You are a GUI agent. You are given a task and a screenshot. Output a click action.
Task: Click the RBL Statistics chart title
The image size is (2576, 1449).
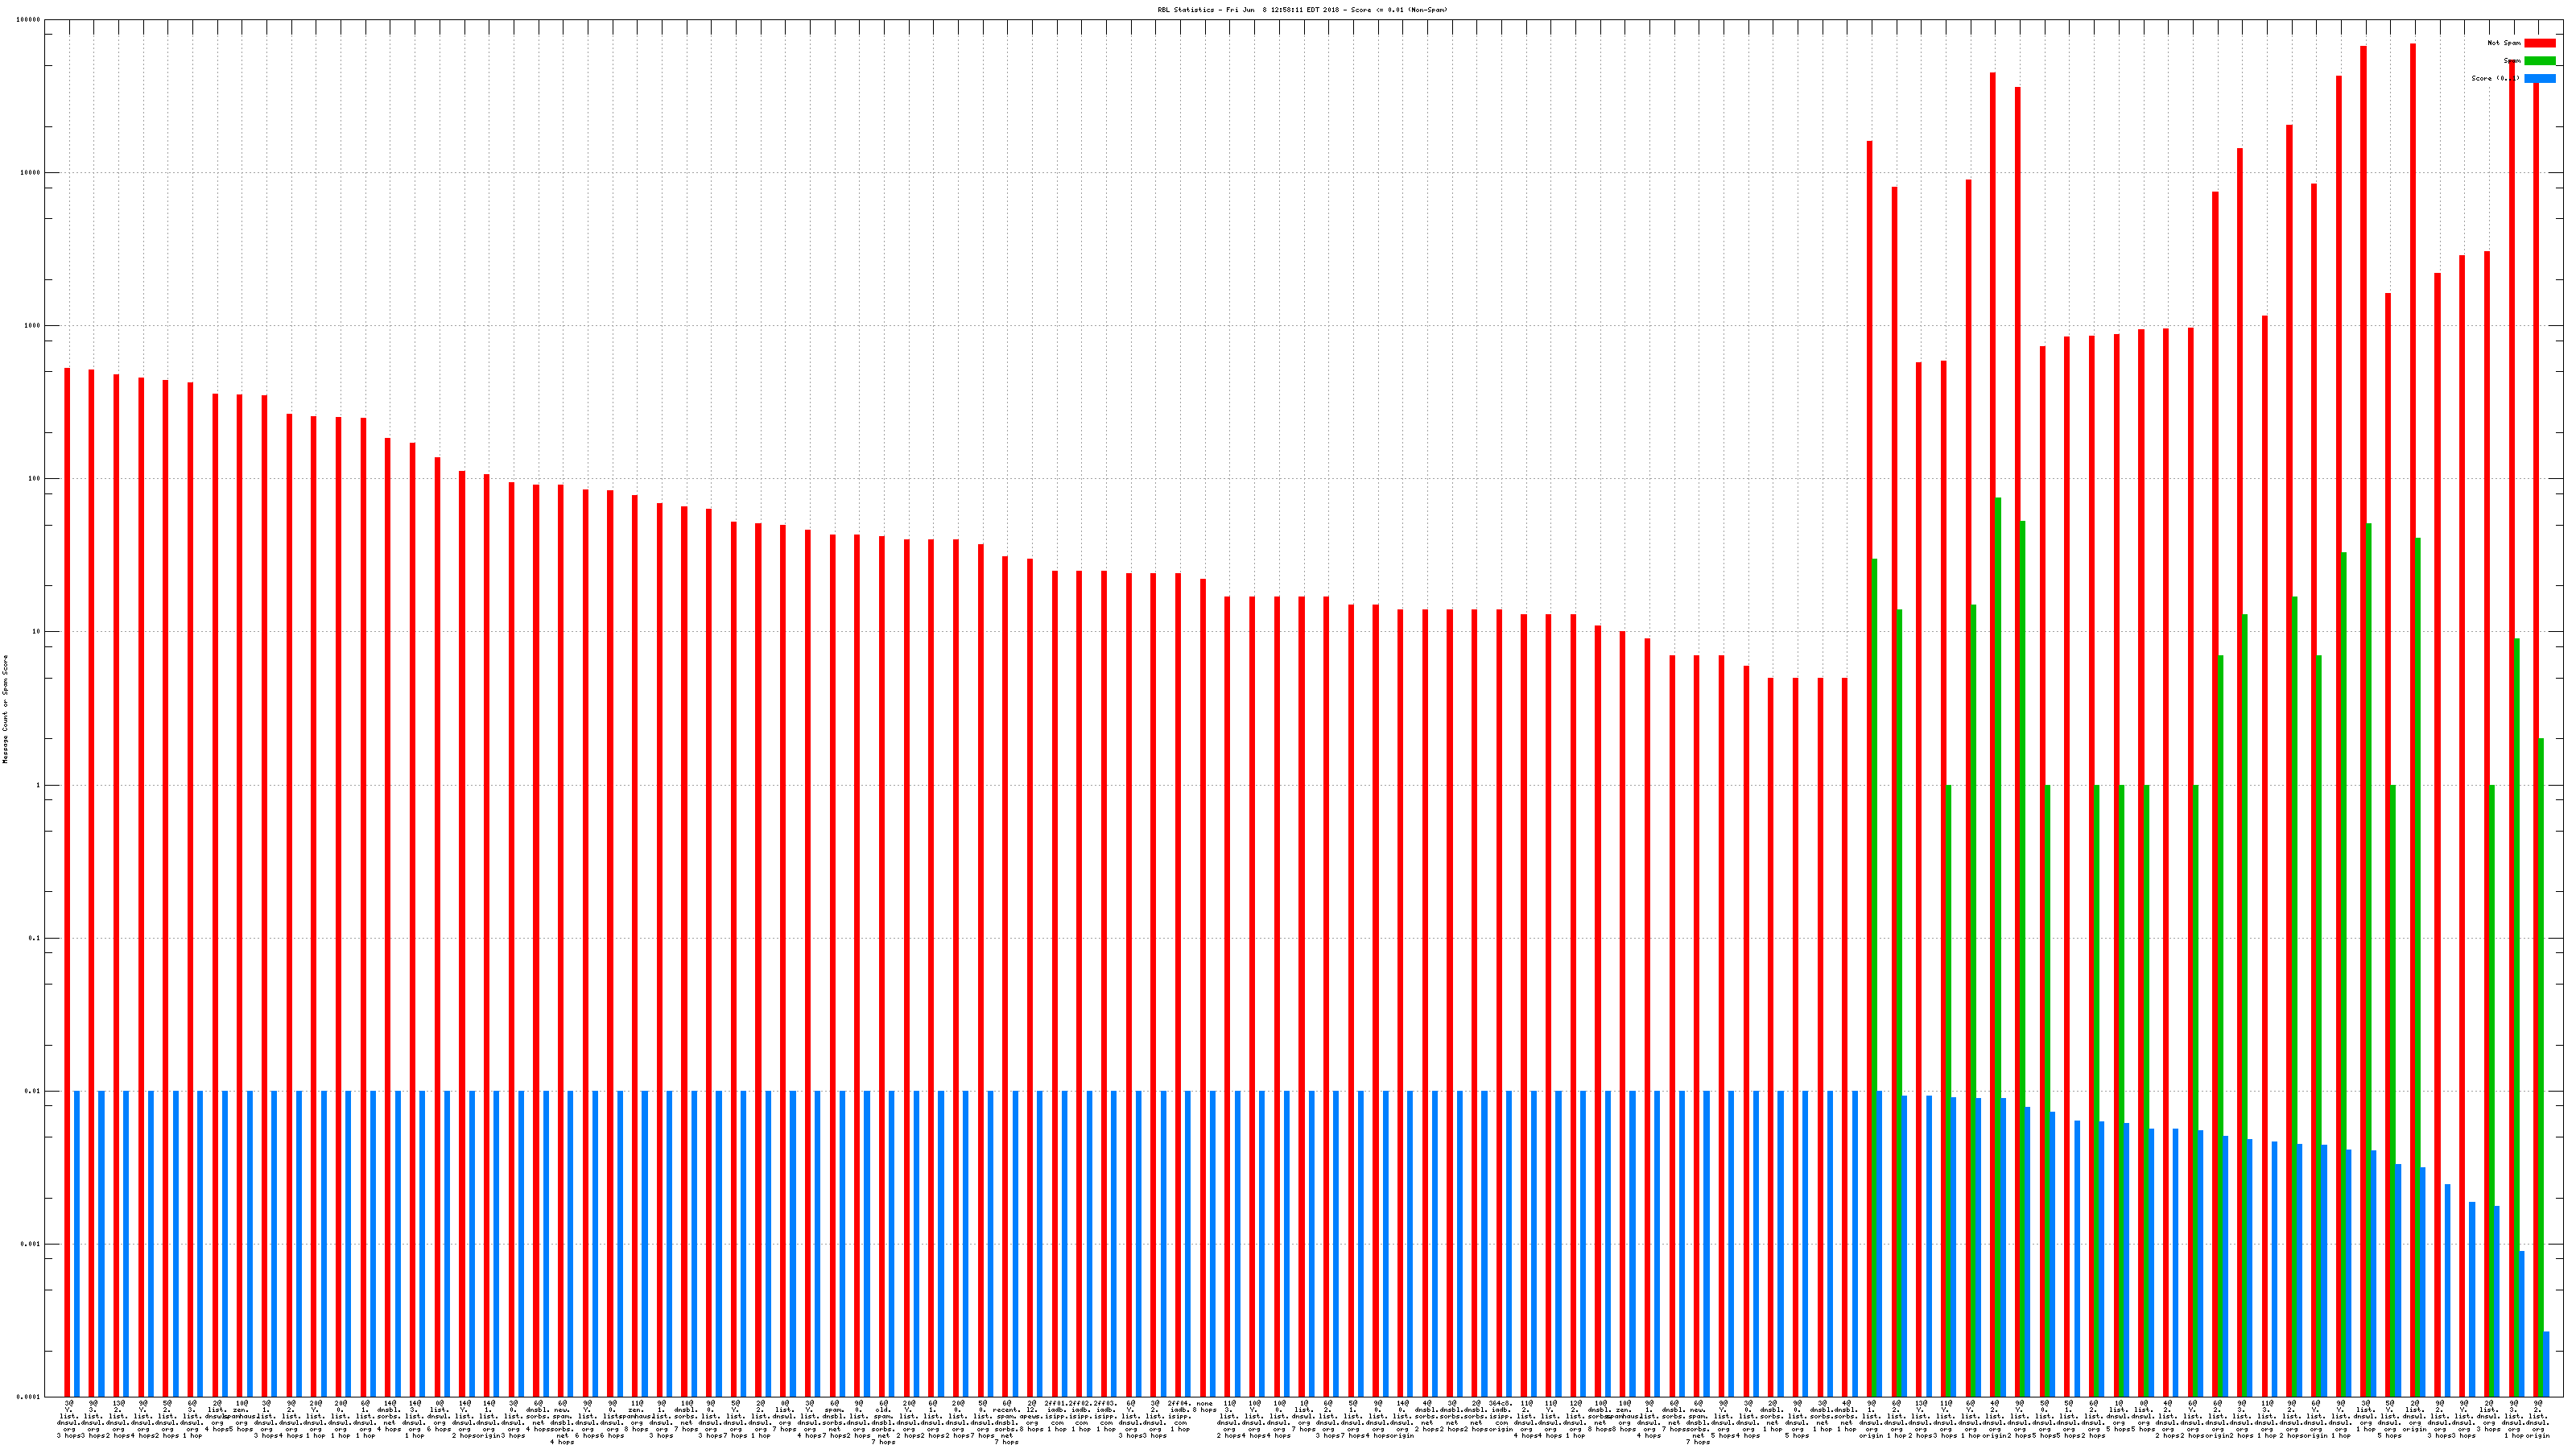point(1302,10)
